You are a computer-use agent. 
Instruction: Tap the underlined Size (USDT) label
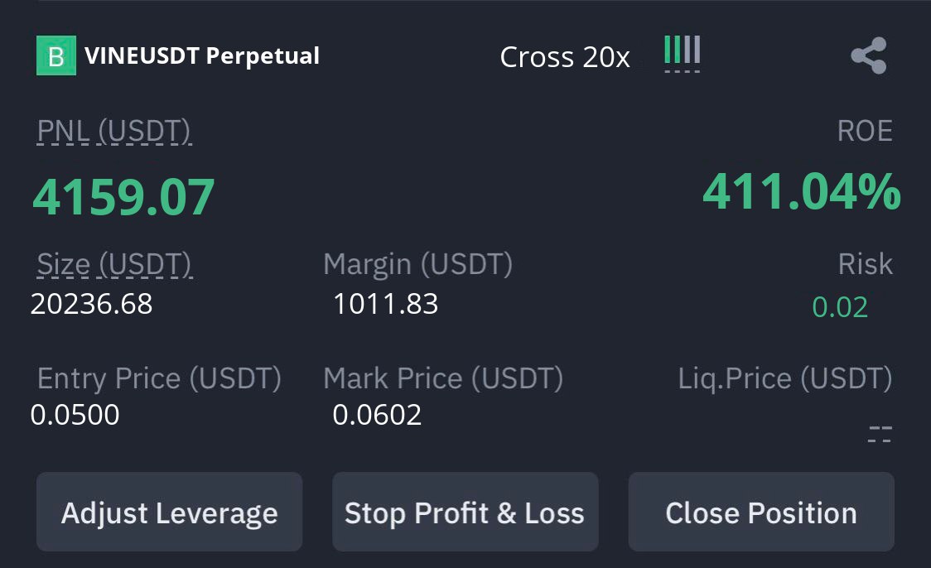(114, 265)
